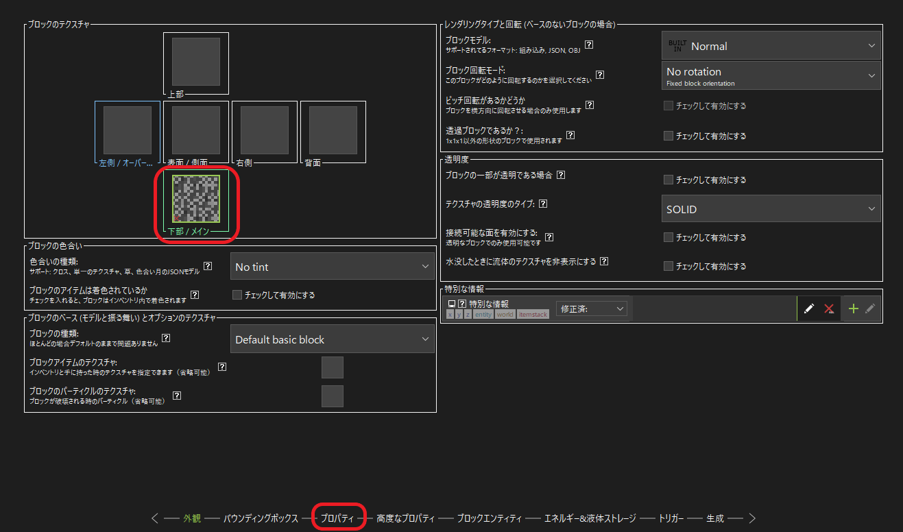The image size is (903, 532).
Task: Expand the SOLID transparency type dropdown
Action: pos(771,208)
